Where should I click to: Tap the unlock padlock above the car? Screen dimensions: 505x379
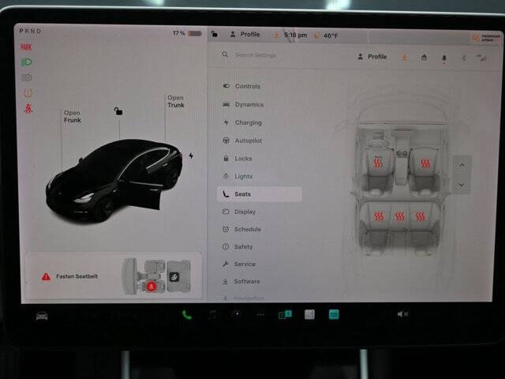118,111
